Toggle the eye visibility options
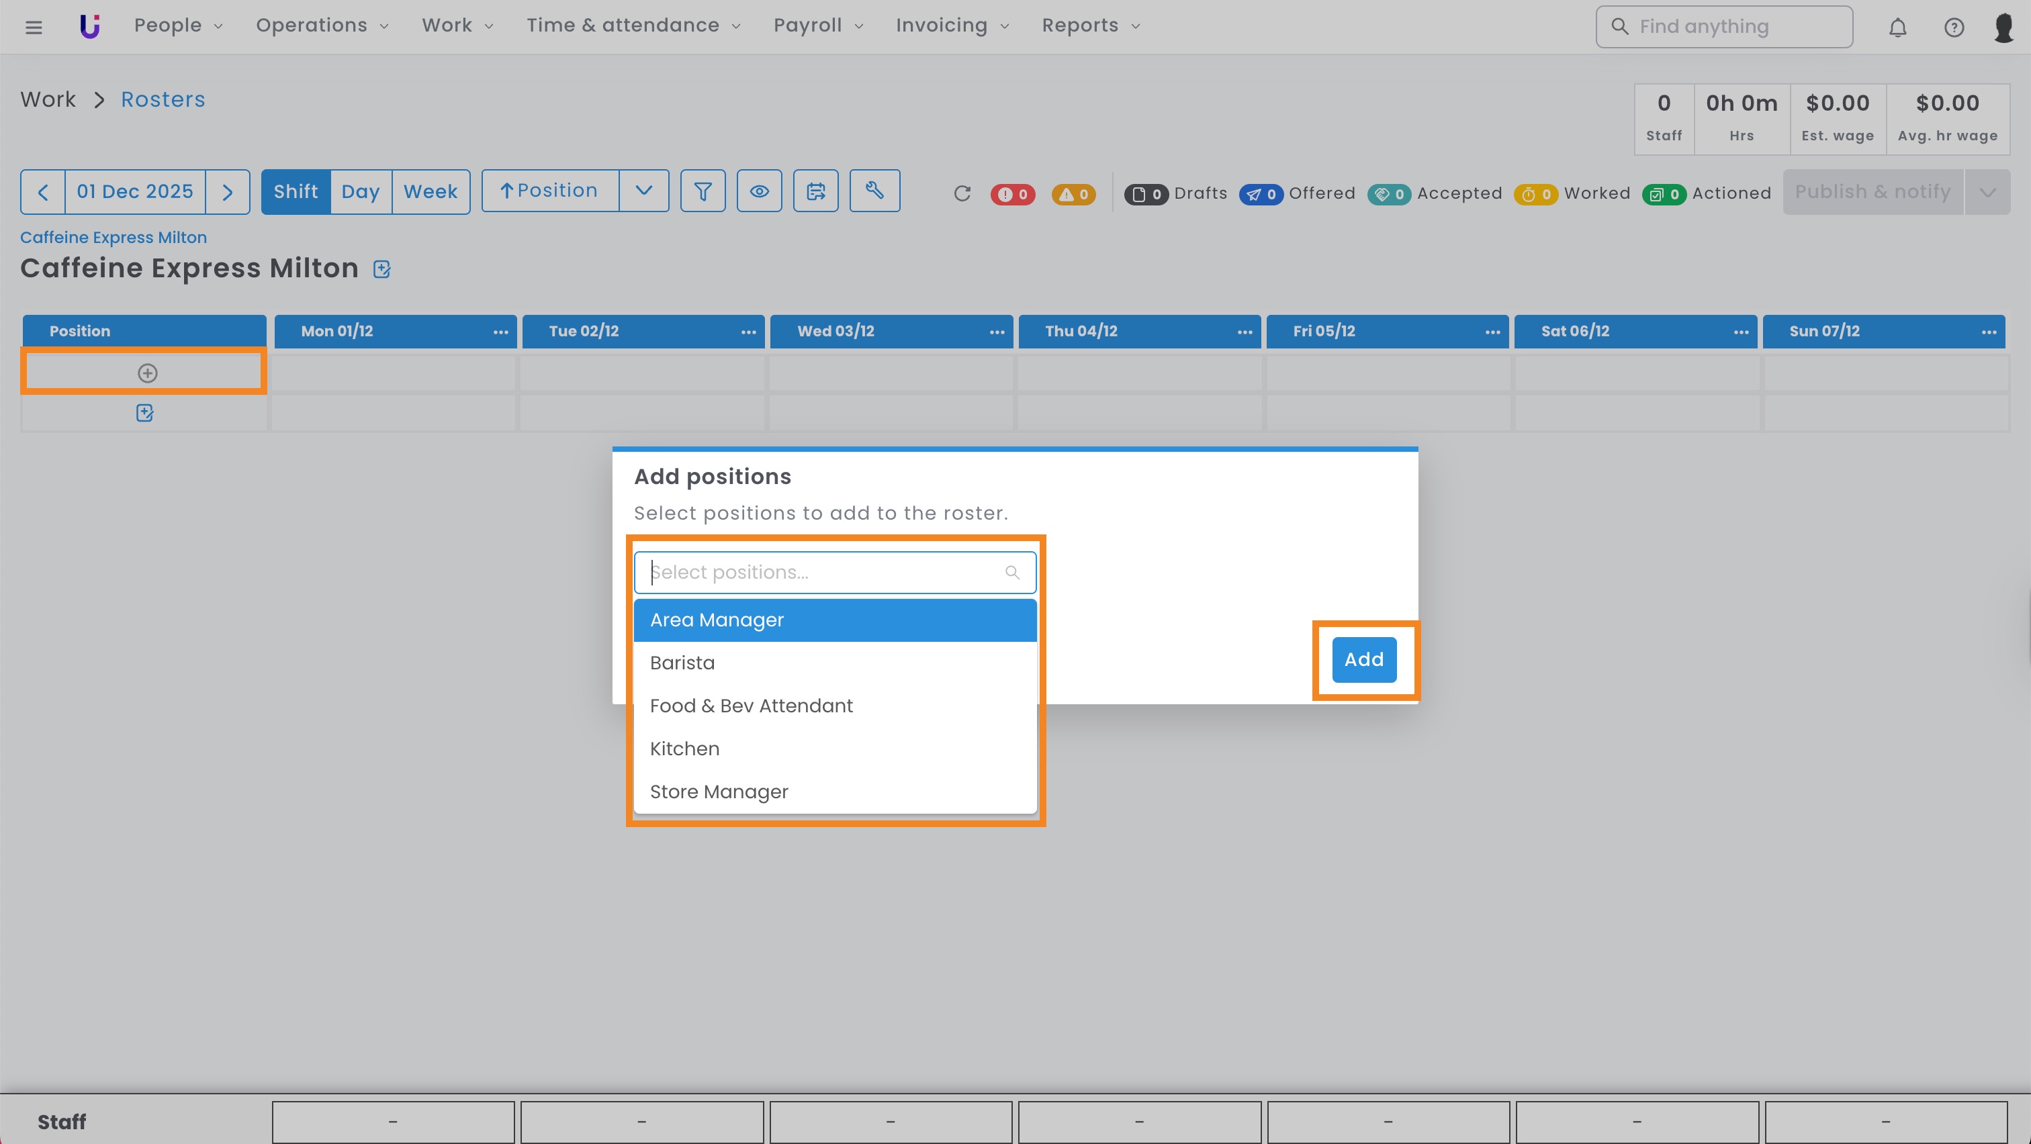The image size is (2031, 1144). (x=758, y=191)
